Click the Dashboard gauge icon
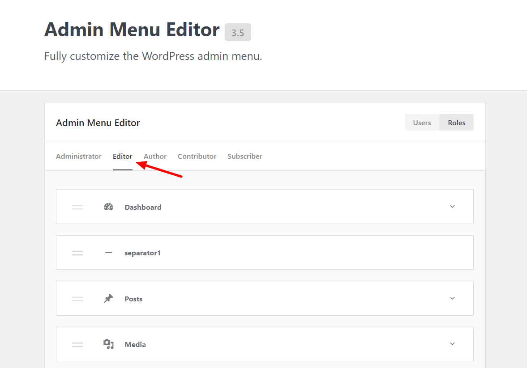The image size is (527, 368). pyautogui.click(x=108, y=207)
